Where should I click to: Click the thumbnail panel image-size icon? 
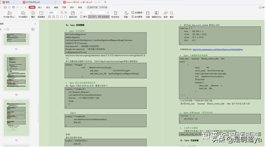coord(33,29)
